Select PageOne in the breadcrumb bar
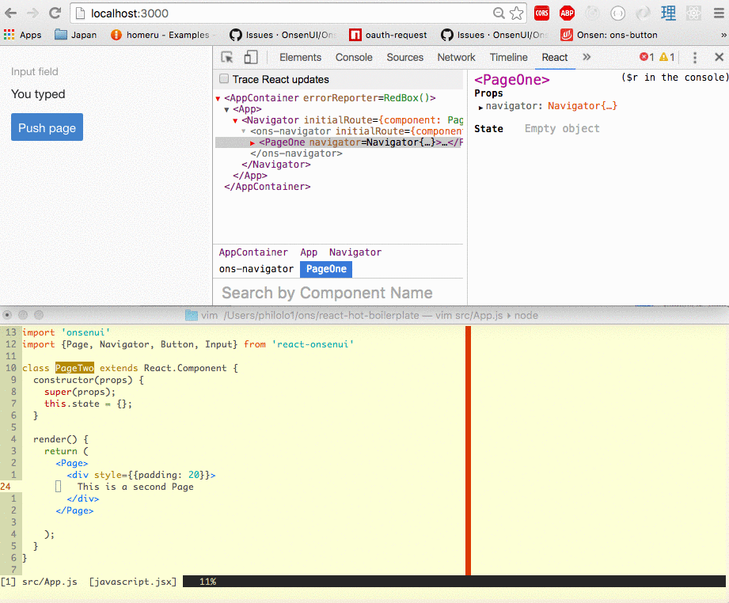This screenshot has width=729, height=603. [325, 268]
